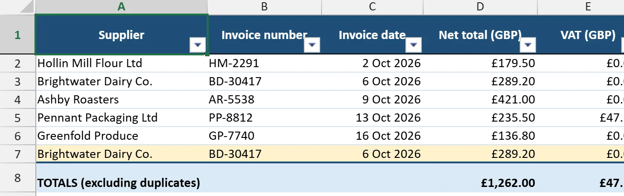Click net total £179.50

(481, 63)
